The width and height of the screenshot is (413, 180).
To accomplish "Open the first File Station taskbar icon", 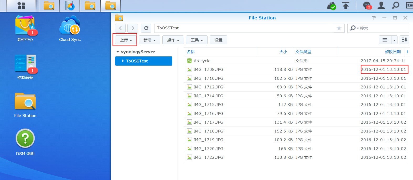I will tap(49, 6).
